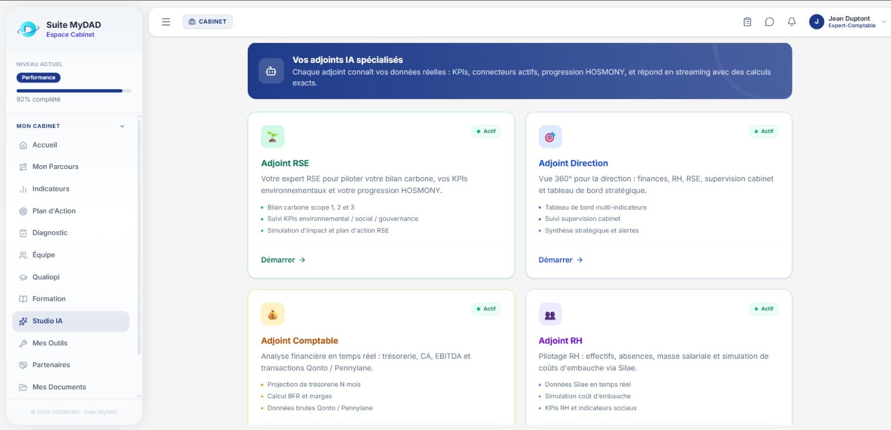Navigate to Mes Documents
The image size is (891, 430).
(71, 387)
